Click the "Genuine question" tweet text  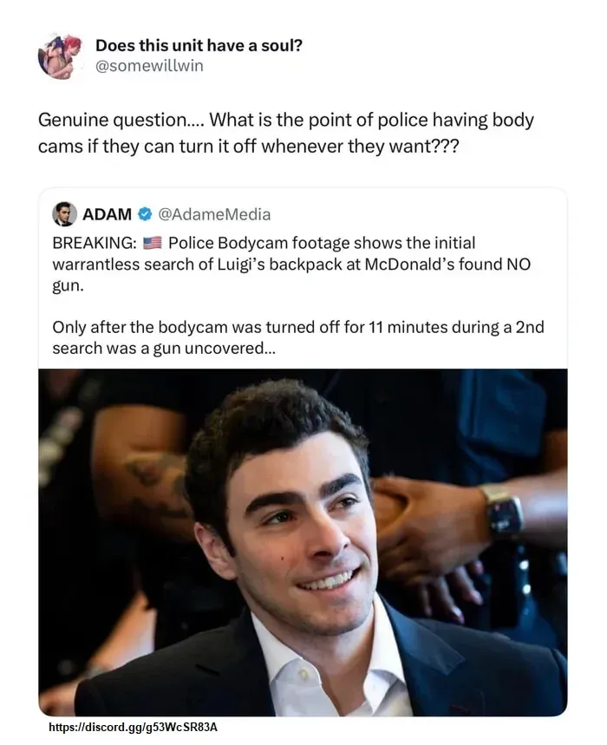coord(286,132)
